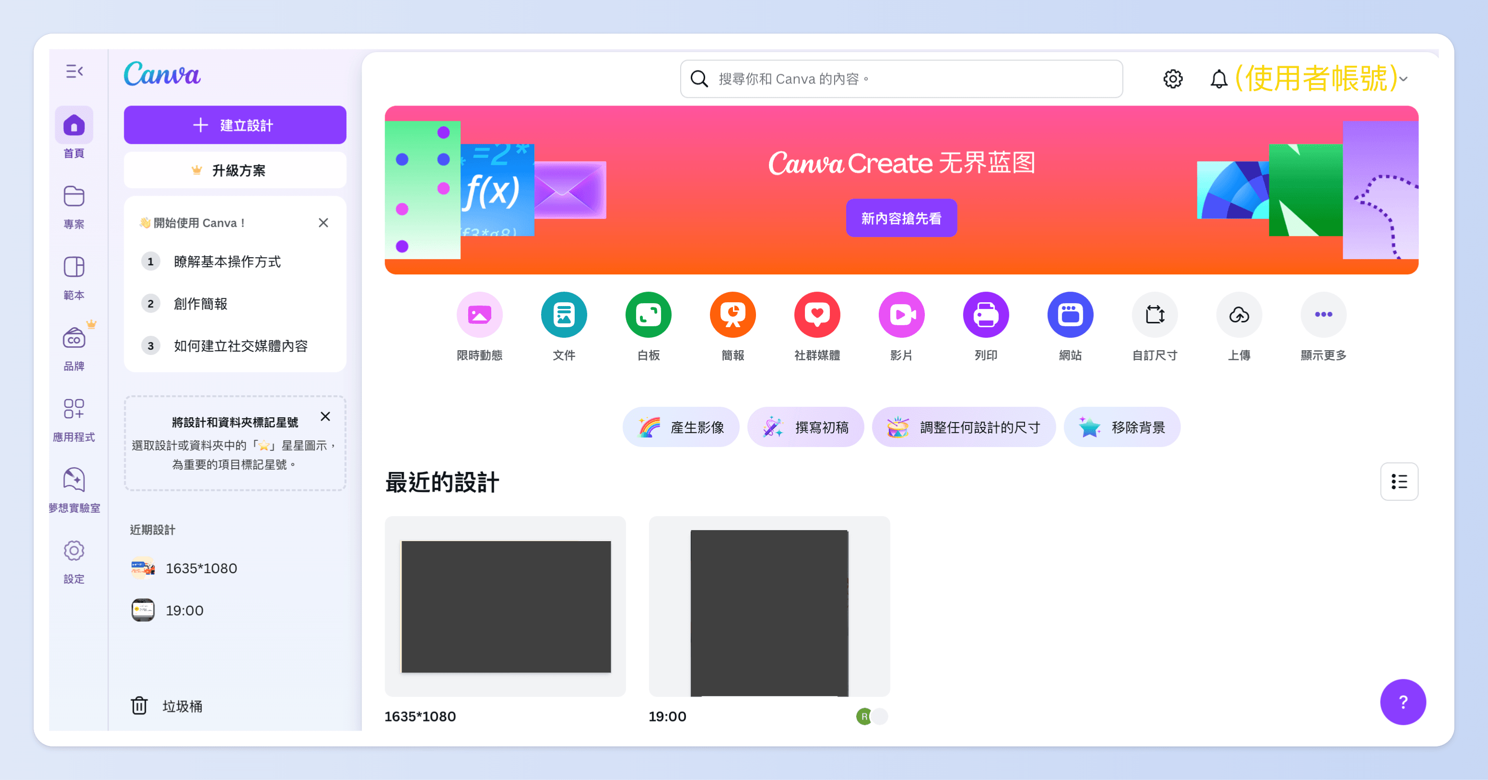Click 顯示更多 show more icon

coord(1323,315)
